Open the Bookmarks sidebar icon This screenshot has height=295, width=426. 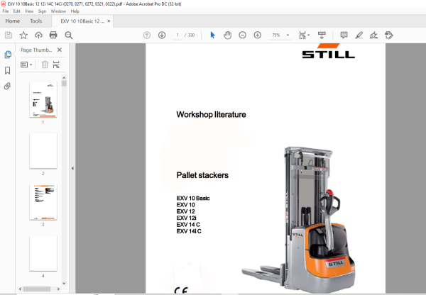click(8, 71)
